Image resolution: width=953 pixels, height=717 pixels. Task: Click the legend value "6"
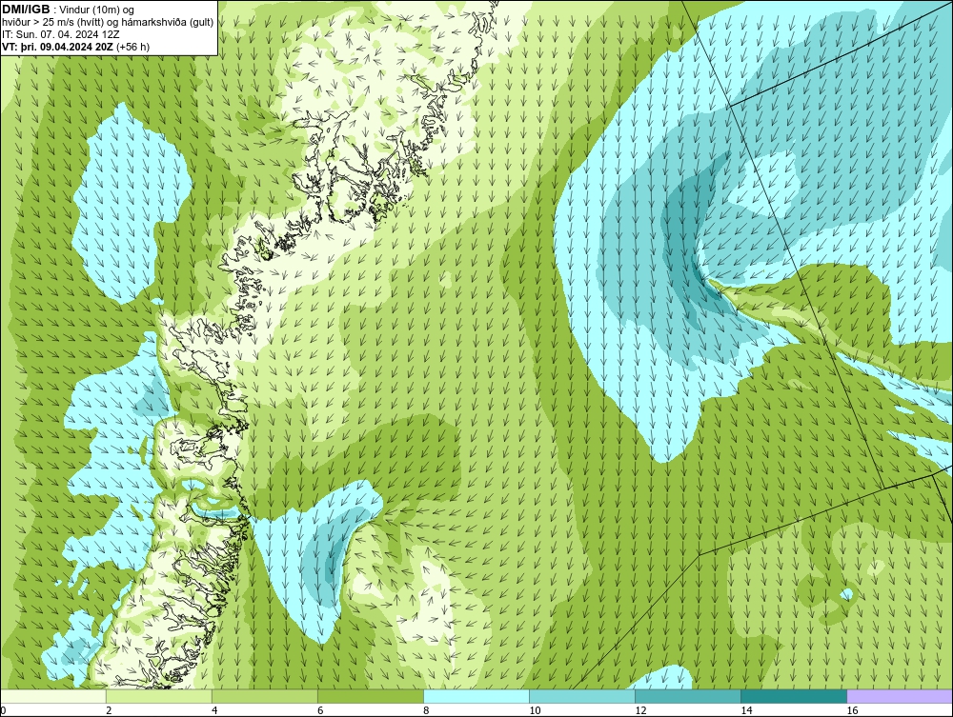[x=320, y=710]
